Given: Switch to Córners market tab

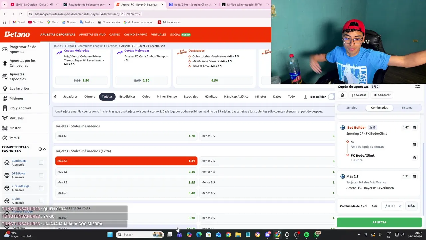Looking at the screenshot, I should (90, 97).
